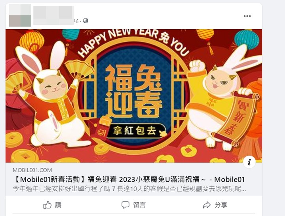Click the thumbs-up like icon
Image resolution: width=285 pixels, height=216 pixels.
click(47, 205)
